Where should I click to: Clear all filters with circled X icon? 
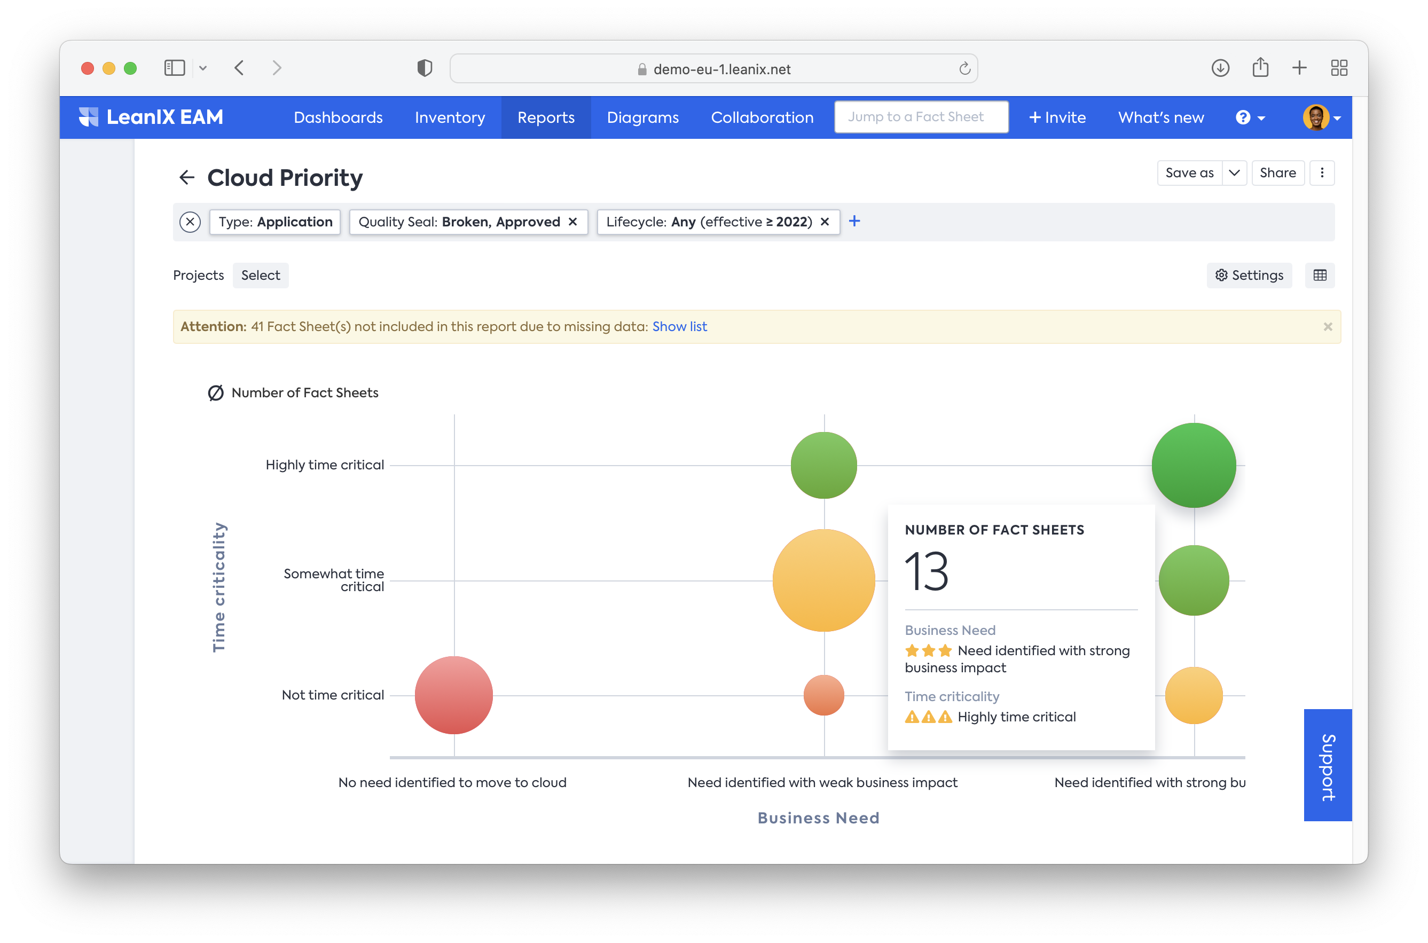pos(190,222)
